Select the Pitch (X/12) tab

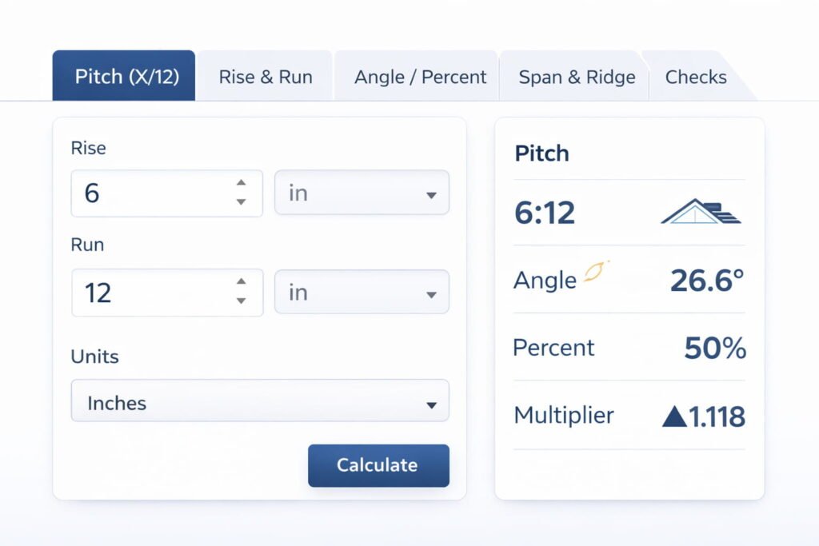[x=123, y=75]
